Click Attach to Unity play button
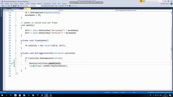173x97 pixels. coord(48,6)
